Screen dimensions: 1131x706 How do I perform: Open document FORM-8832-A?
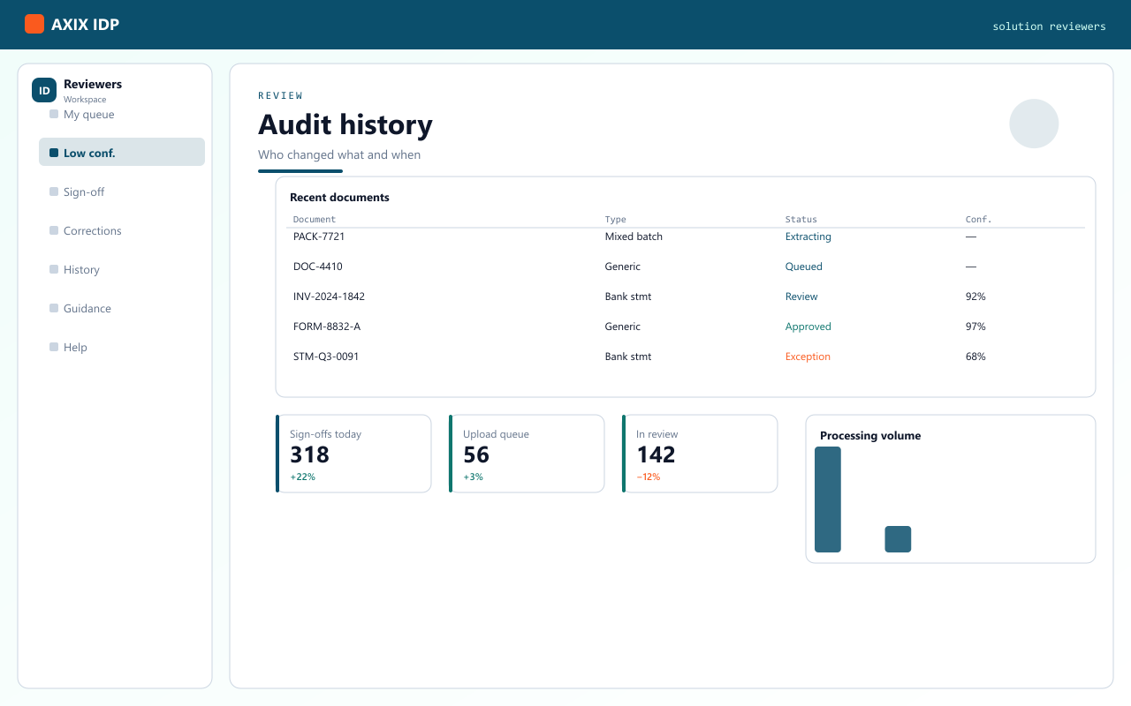pyautogui.click(x=327, y=327)
